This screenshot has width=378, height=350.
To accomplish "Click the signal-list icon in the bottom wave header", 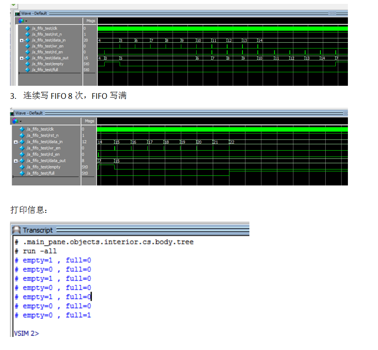I will click(16, 121).
